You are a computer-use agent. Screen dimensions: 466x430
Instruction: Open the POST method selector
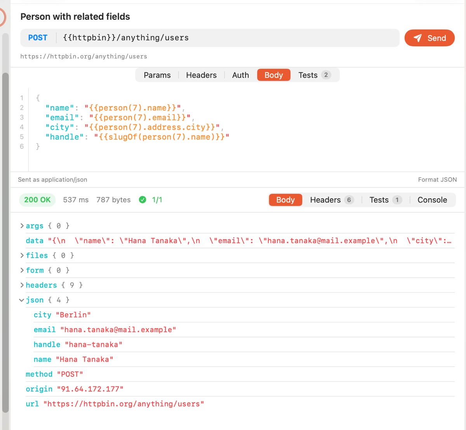pos(38,38)
